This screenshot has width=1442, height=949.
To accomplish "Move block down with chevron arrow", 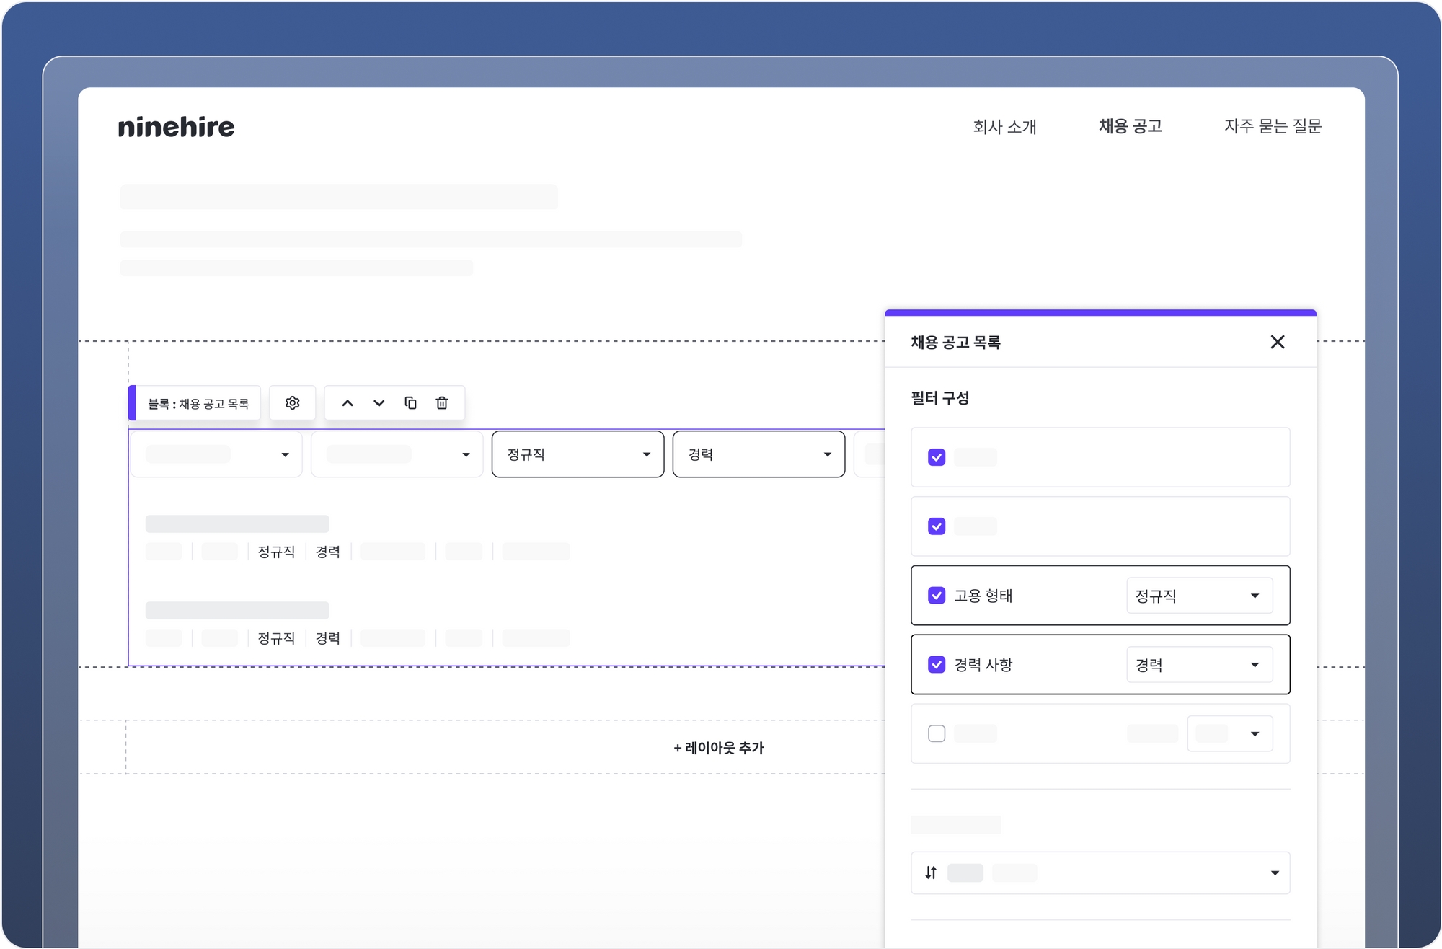I will click(379, 402).
